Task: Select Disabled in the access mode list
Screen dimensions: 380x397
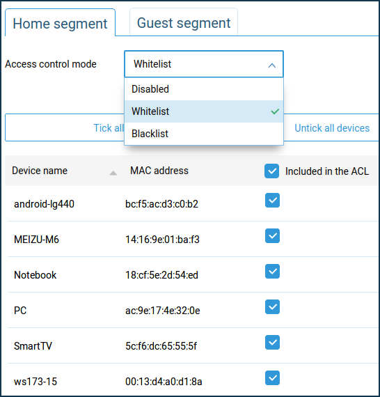Action: click(204, 89)
